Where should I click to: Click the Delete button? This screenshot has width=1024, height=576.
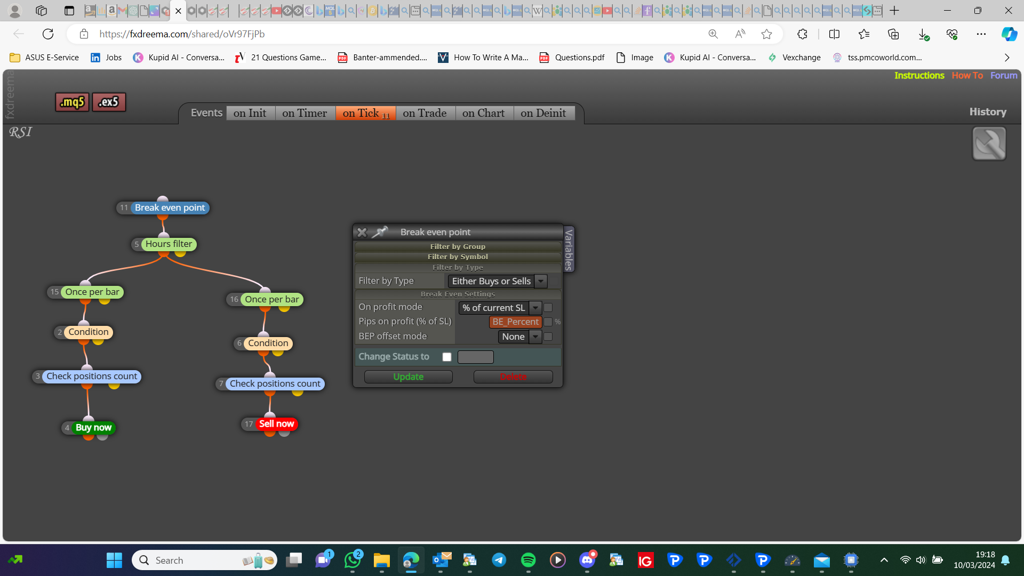[x=513, y=377]
